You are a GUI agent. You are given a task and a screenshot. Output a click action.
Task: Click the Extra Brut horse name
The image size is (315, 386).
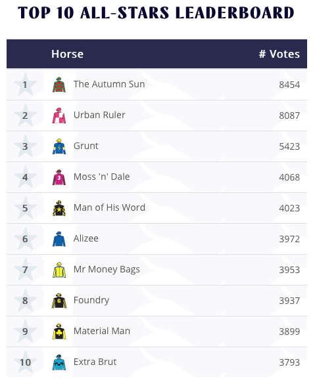tap(95, 362)
